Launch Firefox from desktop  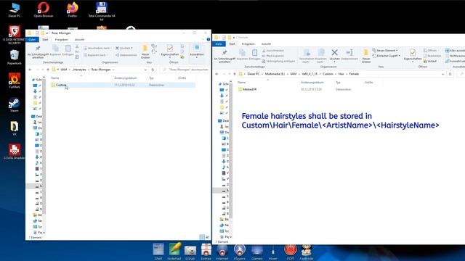pyautogui.click(x=73, y=9)
